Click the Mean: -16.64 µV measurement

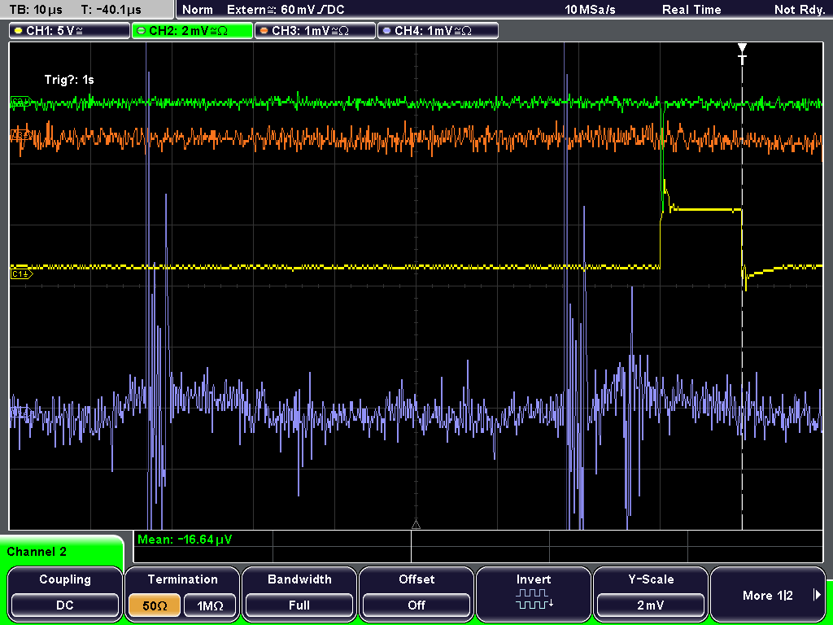point(185,540)
